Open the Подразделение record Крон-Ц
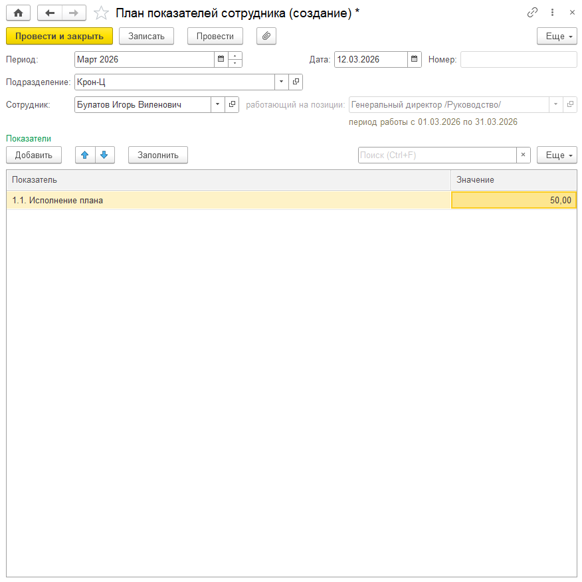582x582 pixels. (x=296, y=82)
